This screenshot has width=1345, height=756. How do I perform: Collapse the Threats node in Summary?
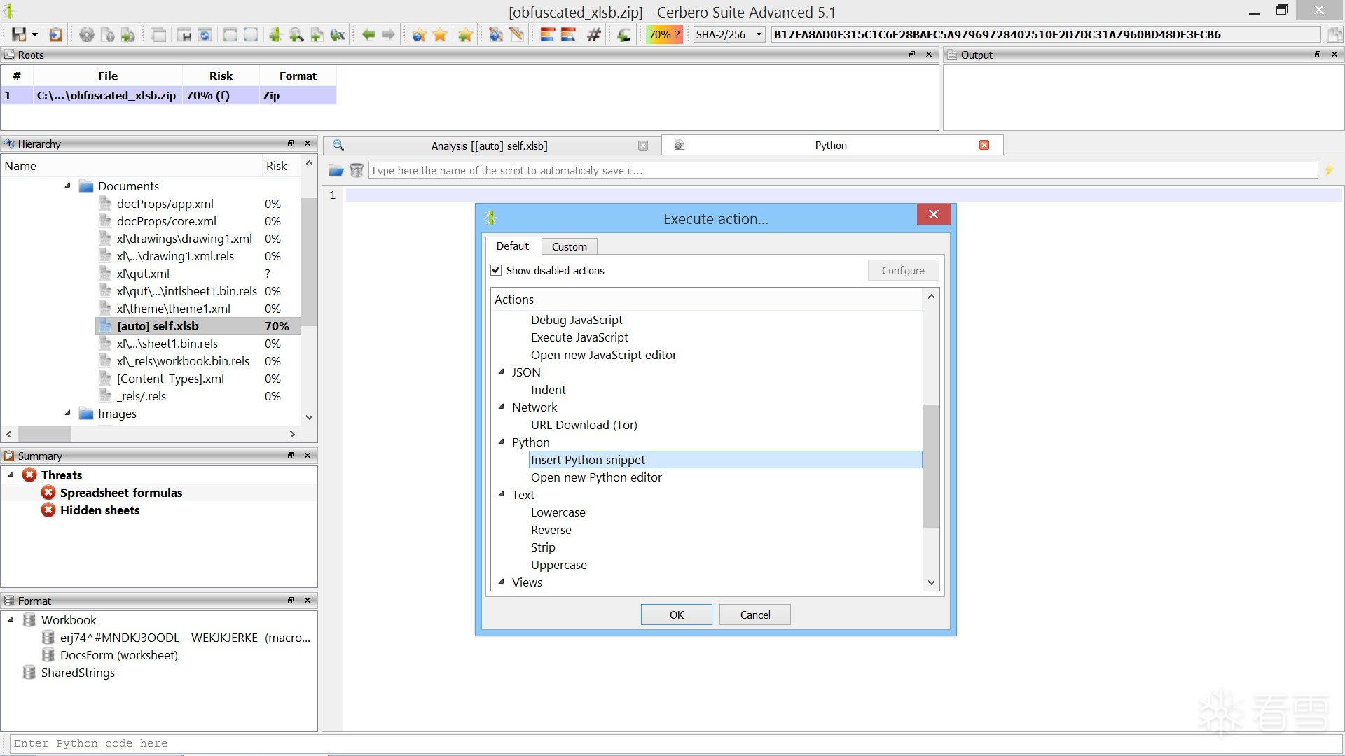[x=11, y=475]
